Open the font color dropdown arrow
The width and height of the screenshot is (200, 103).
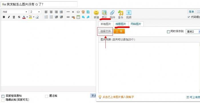(x=27, y=17)
